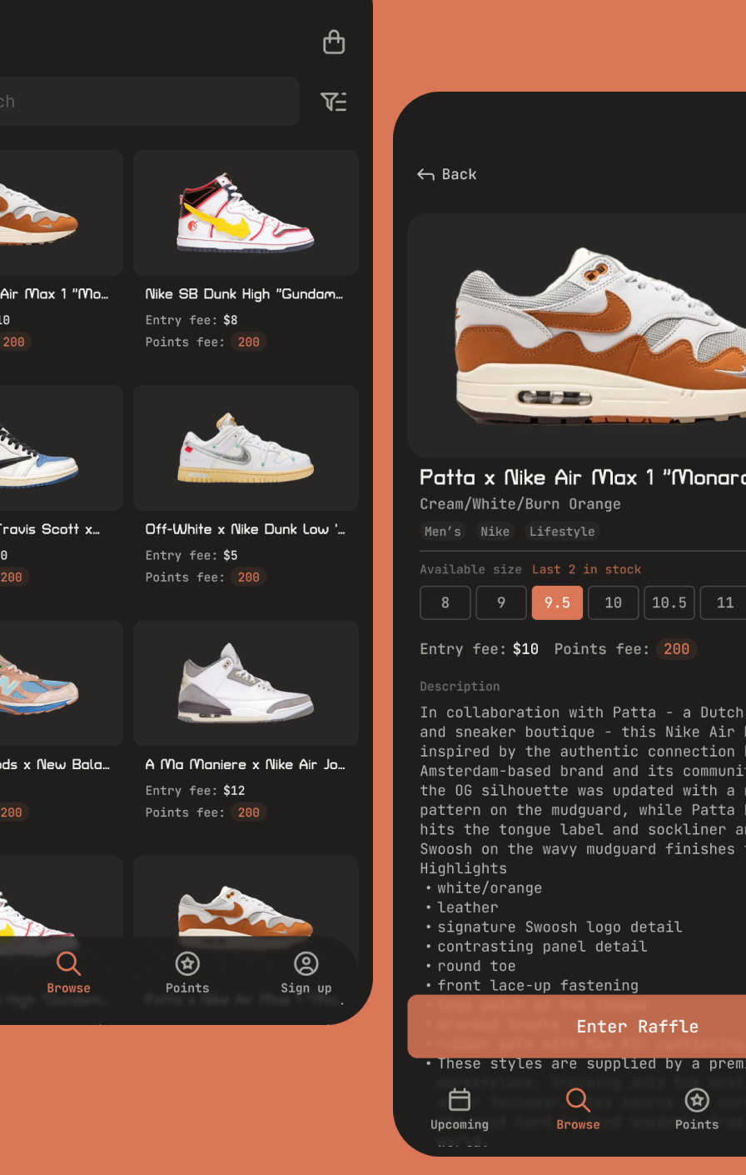Click the Enter Raffle button

[576, 1027]
